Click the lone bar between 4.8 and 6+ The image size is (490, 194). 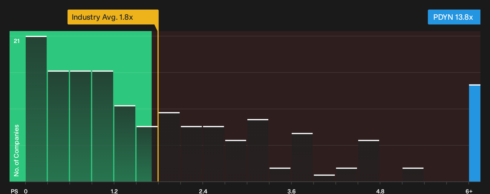413,175
